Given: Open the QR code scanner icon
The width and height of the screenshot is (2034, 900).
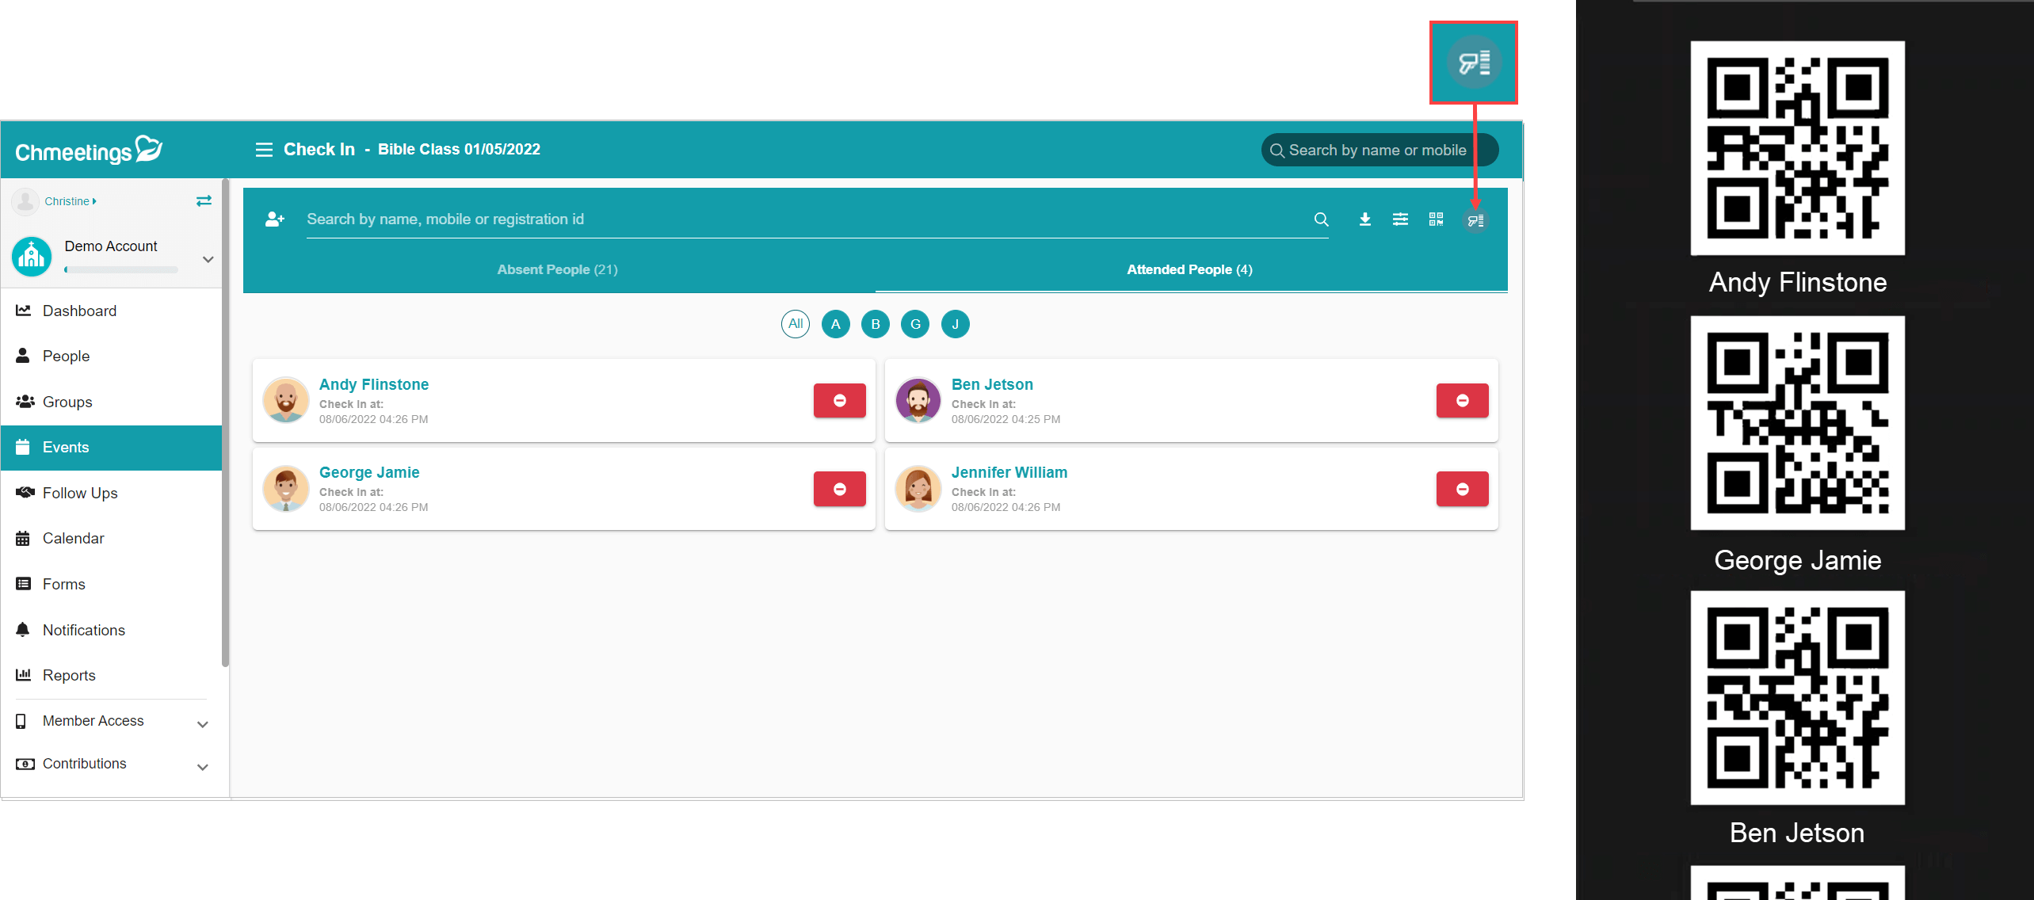Looking at the screenshot, I should 1436,219.
